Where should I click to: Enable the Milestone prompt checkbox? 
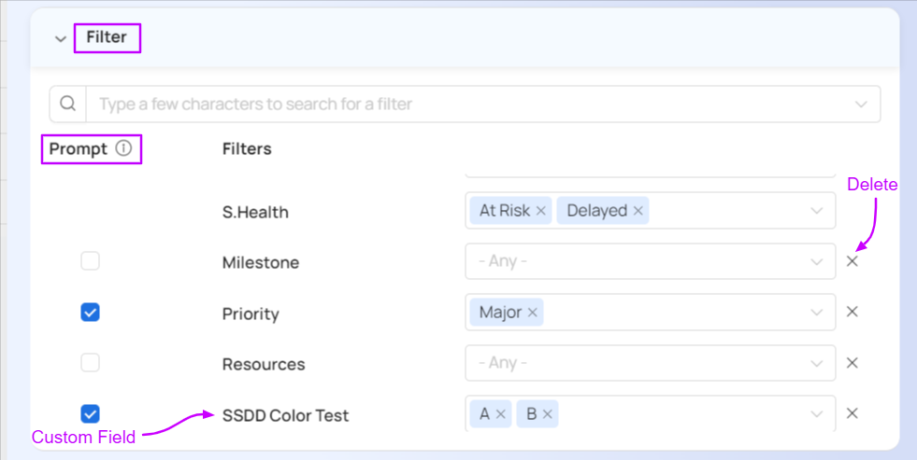tap(90, 261)
